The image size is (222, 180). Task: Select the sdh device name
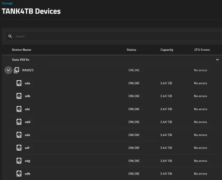click(27, 174)
